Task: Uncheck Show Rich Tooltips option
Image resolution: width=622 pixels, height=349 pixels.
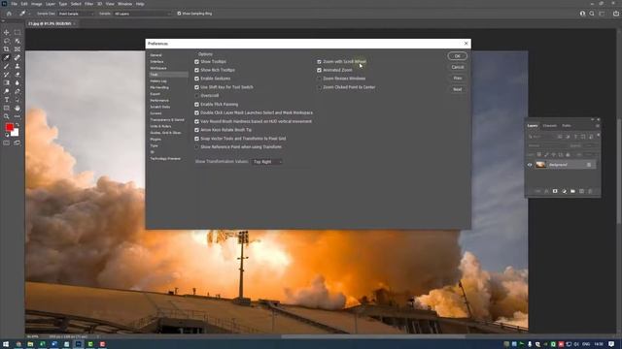Action: point(196,70)
